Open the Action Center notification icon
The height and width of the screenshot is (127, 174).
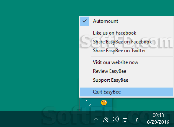coord(125,119)
